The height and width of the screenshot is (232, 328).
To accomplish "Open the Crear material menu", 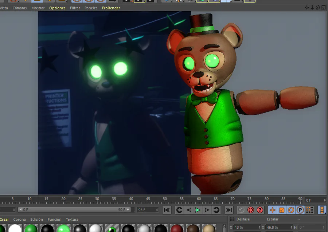I will click(4, 220).
